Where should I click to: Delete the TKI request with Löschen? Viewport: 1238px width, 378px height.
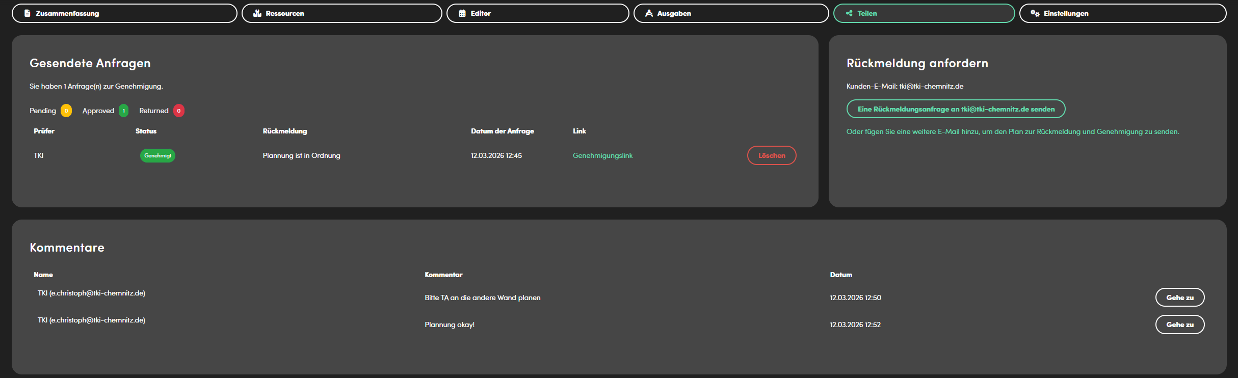pyautogui.click(x=771, y=155)
